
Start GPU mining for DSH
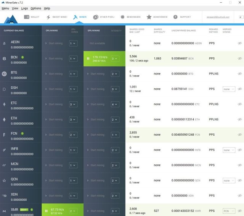pyautogui.click(x=96, y=89)
